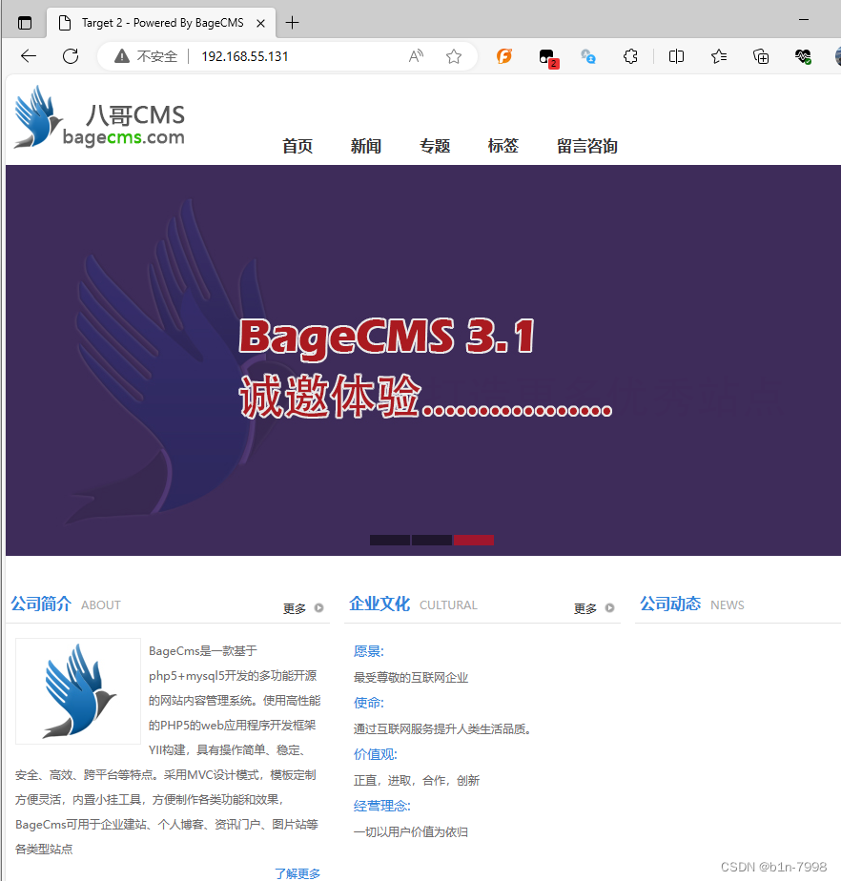This screenshot has width=841, height=881.
Task: Click text 正直, 进取, 合作, 创新
Action: tap(417, 781)
